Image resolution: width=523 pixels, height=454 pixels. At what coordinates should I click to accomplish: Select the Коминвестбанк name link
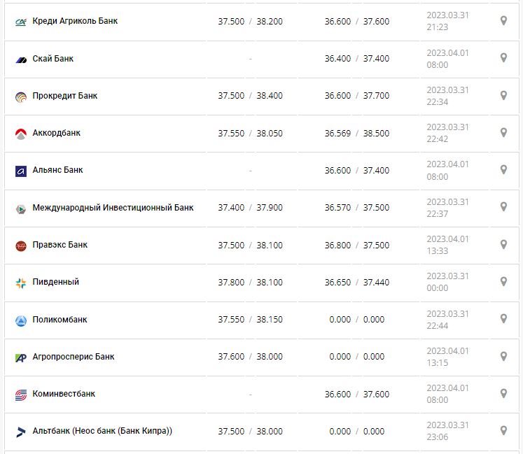64,394
